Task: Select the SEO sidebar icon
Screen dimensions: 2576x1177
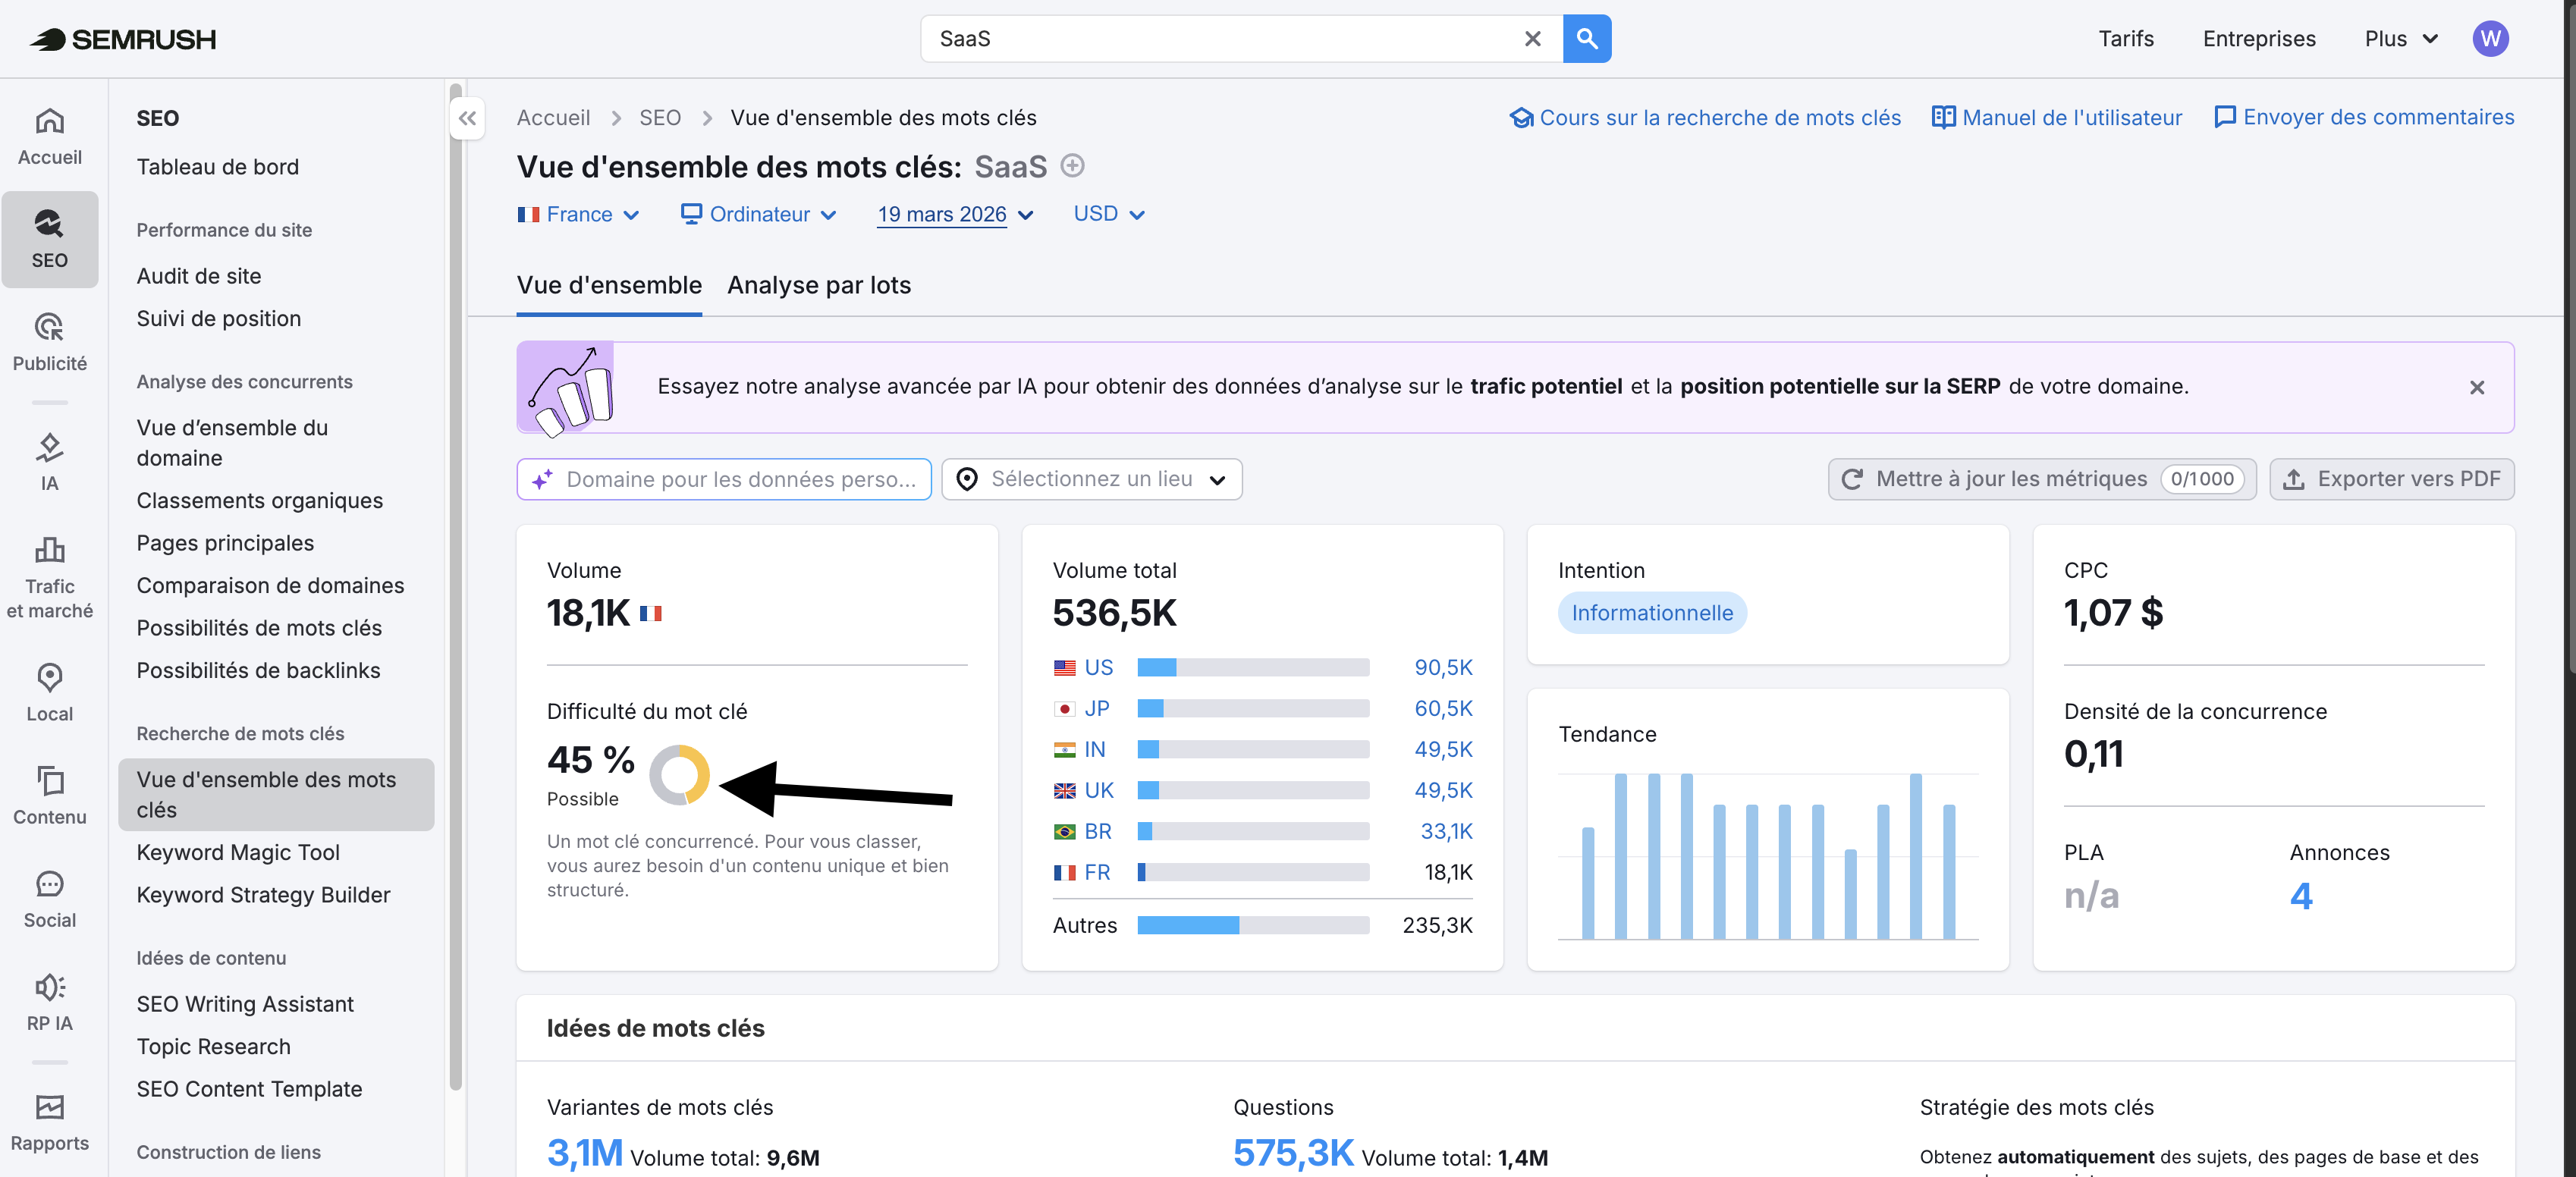Action: pos(49,239)
